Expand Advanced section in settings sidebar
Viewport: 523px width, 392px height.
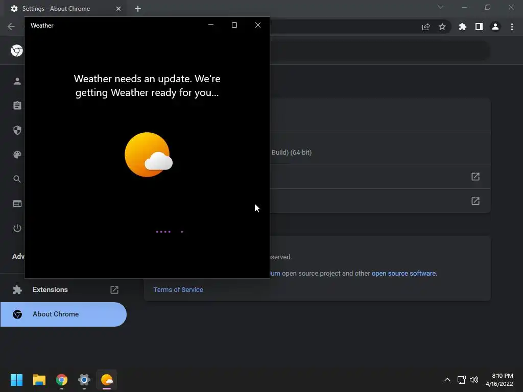pyautogui.click(x=18, y=256)
